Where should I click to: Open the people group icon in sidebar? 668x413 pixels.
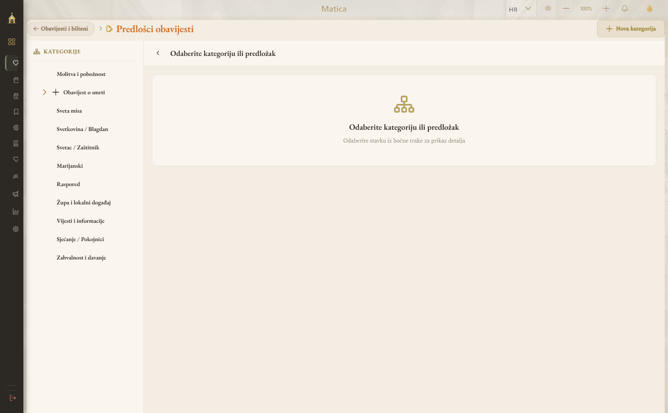point(16,176)
